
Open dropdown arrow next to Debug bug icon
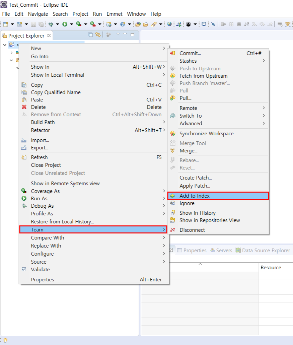58,24
